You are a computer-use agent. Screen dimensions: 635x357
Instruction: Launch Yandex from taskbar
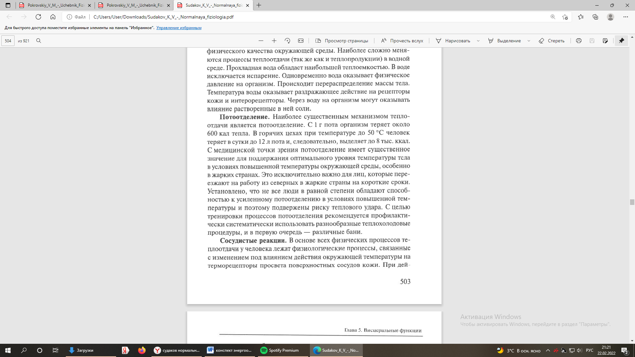125,350
